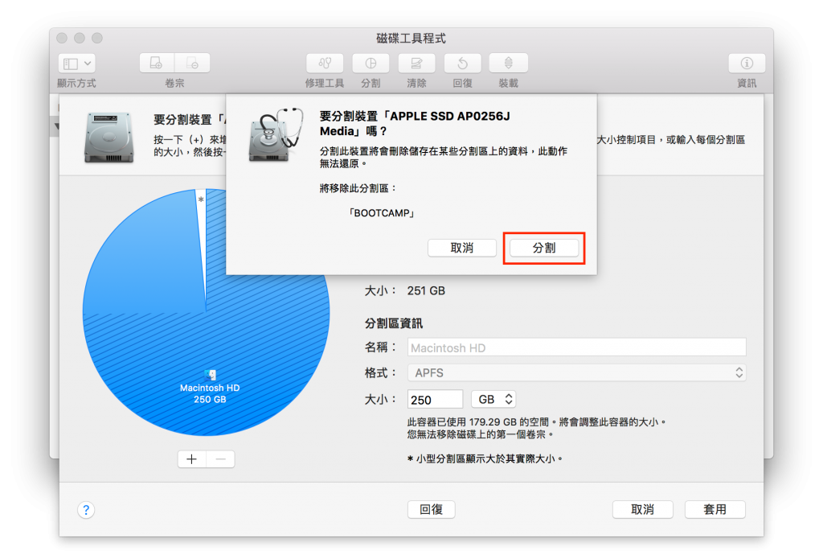Click the Disk Utility stethoscope icon in dialog

276,134
